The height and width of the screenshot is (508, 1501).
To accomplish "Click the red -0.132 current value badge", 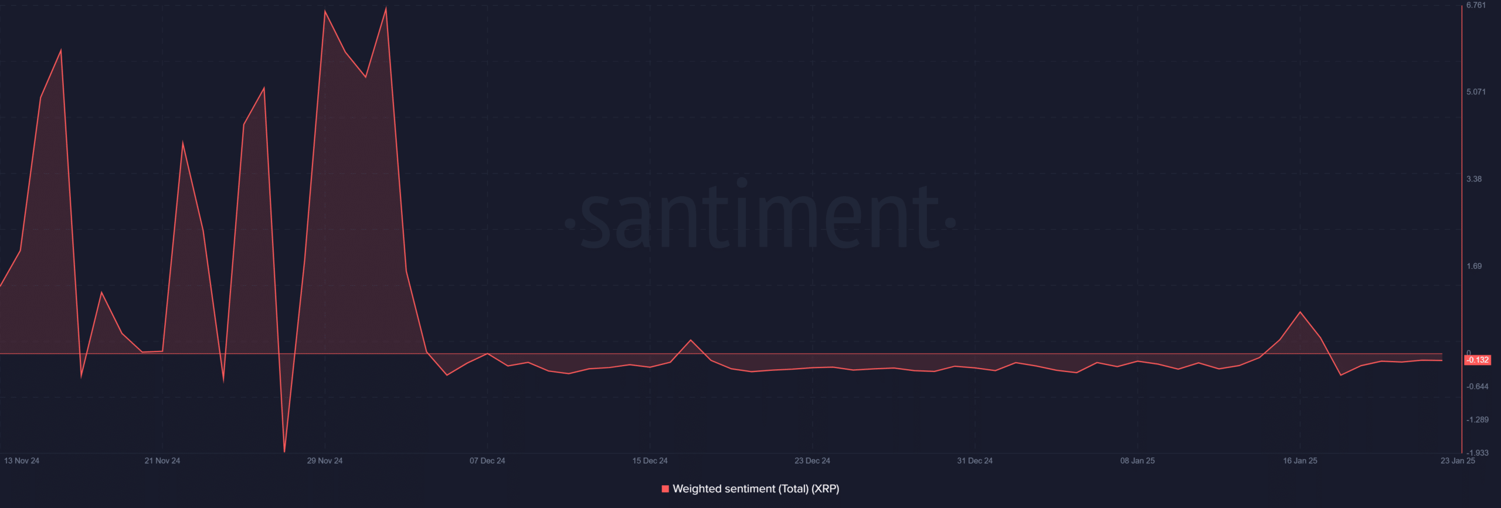I will pyautogui.click(x=1477, y=360).
